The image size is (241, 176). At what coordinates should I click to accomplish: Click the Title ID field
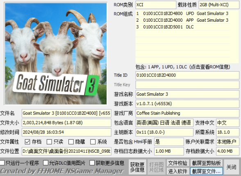[x=187, y=75]
